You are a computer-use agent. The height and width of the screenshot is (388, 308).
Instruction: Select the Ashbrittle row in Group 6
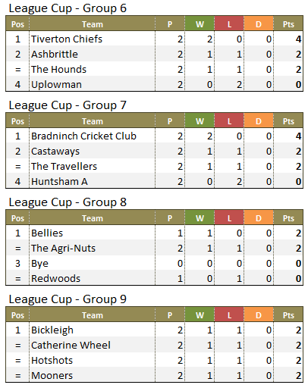pos(154,54)
